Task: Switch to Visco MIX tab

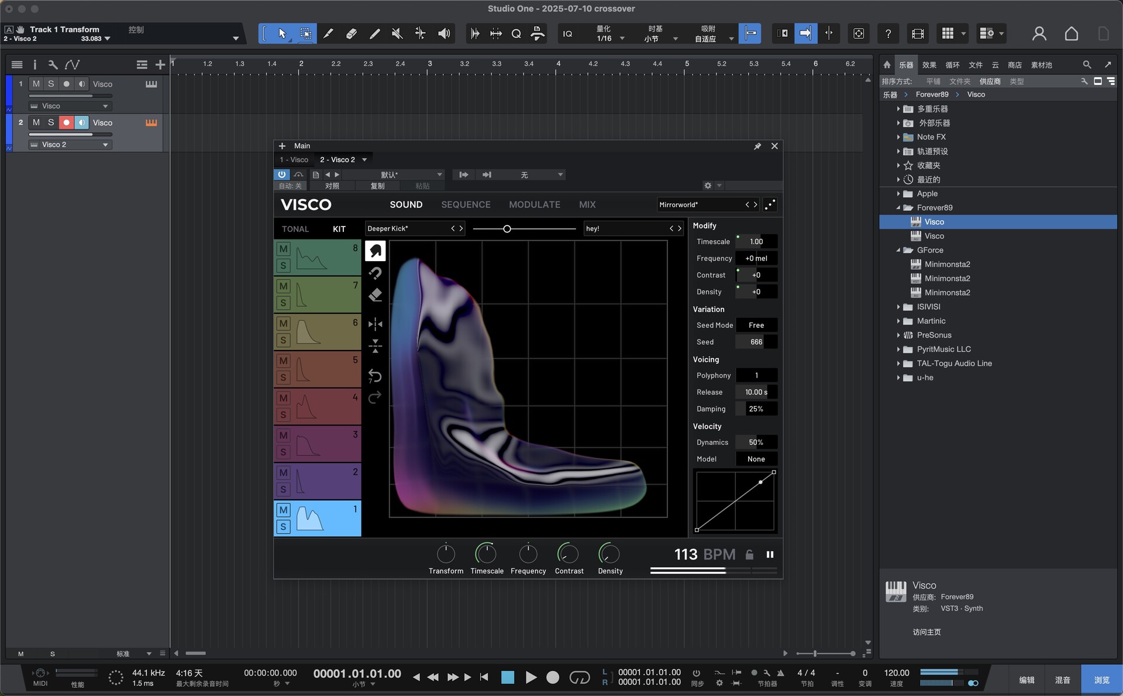Action: [x=587, y=204]
